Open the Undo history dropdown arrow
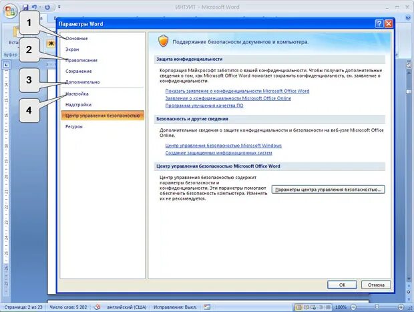 point(40,7)
